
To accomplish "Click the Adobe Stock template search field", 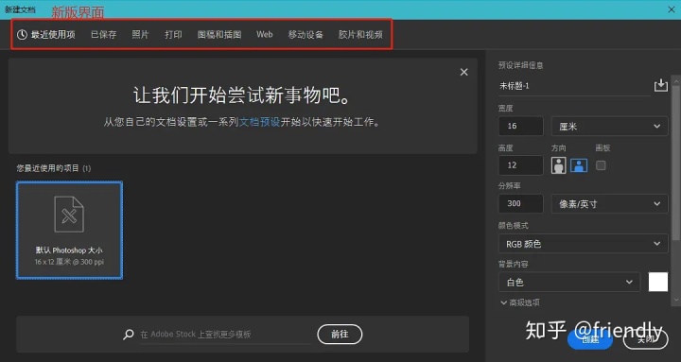I will point(225,335).
